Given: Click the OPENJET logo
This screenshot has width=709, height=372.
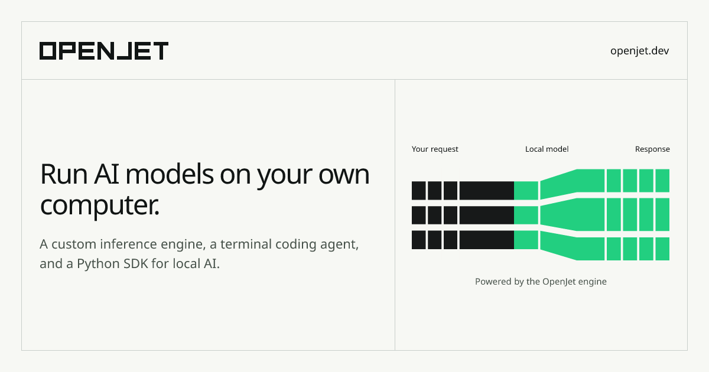Looking at the screenshot, I should tap(104, 51).
